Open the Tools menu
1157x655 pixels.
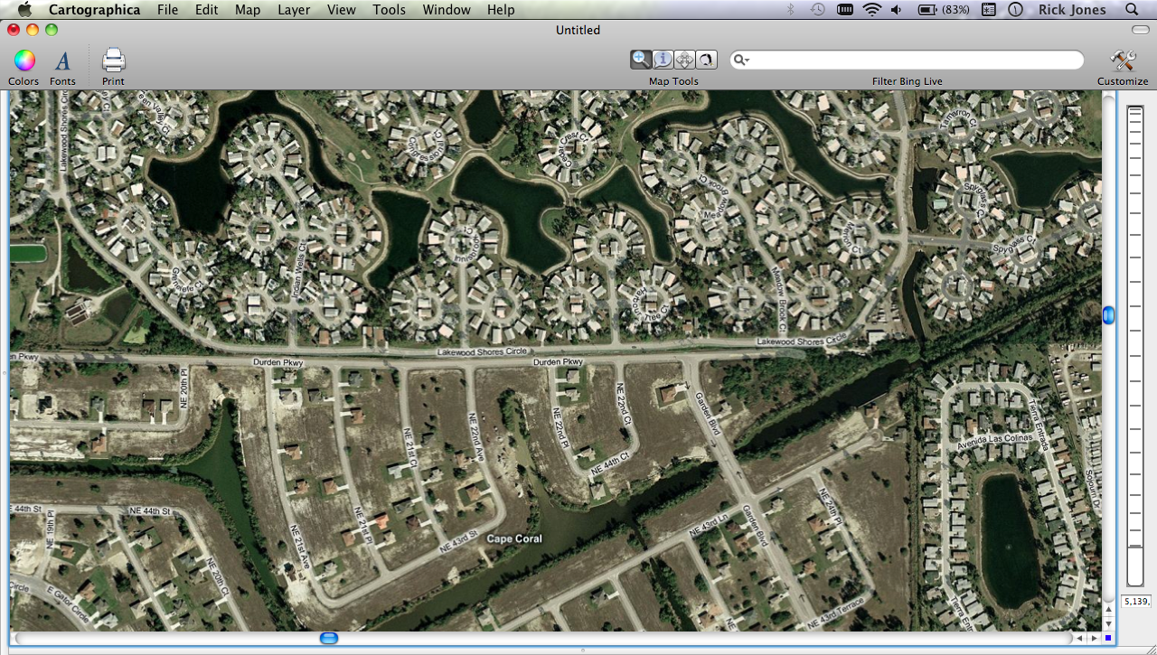click(389, 10)
